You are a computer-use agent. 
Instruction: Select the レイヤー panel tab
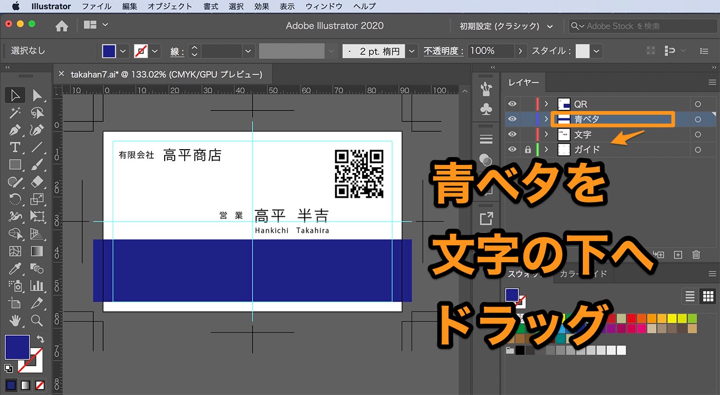[524, 82]
